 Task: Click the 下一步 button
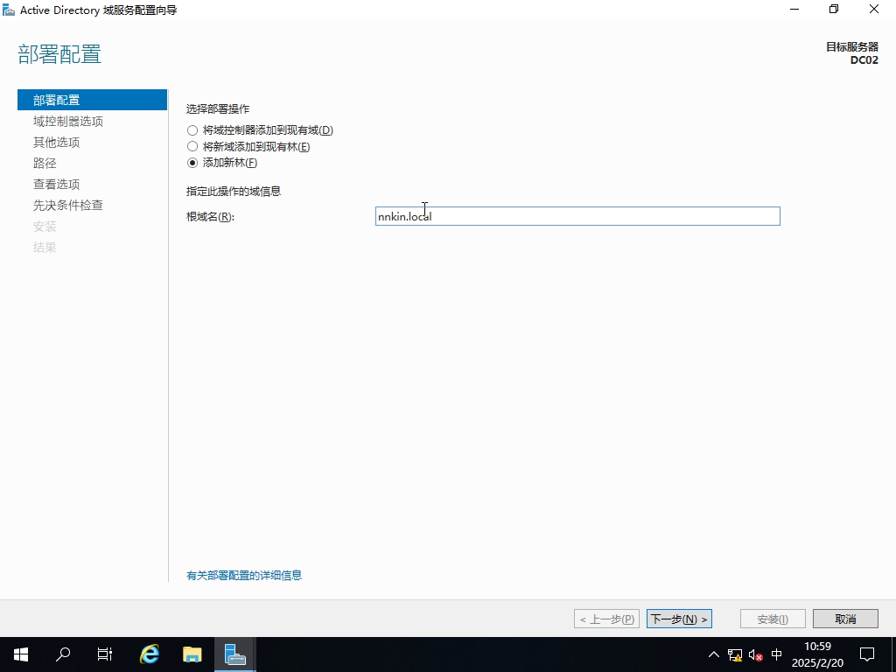[679, 619]
